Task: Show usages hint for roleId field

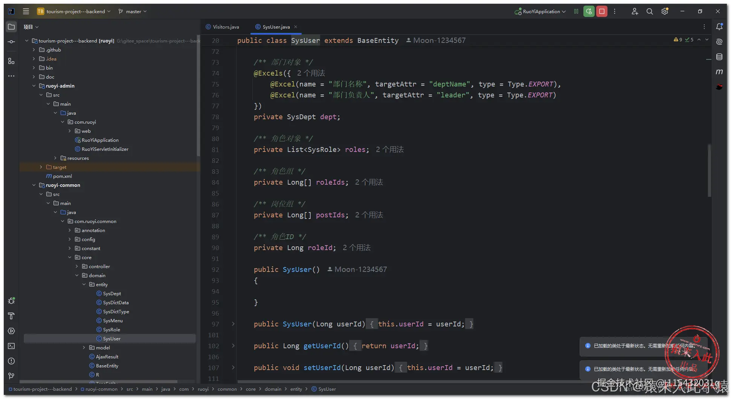Action: tap(357, 247)
